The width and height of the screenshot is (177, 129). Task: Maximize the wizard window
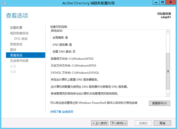click(x=162, y=2)
